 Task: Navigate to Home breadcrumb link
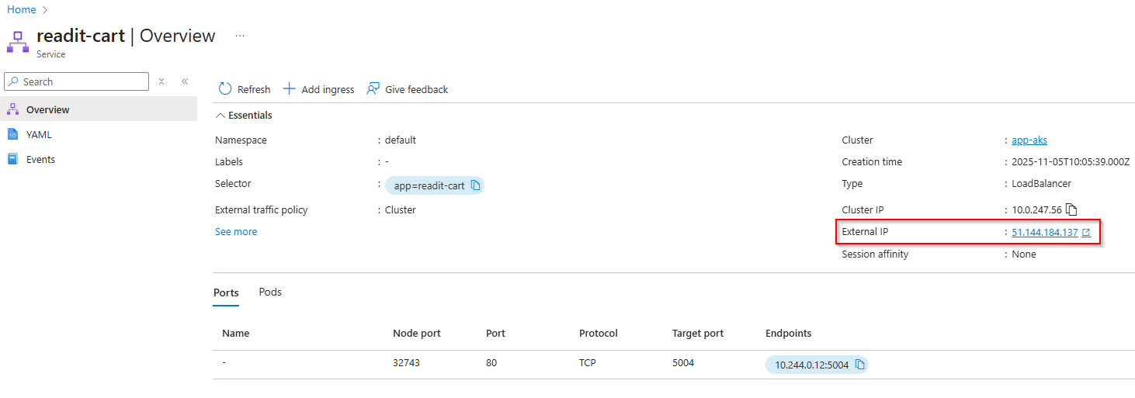tap(21, 9)
